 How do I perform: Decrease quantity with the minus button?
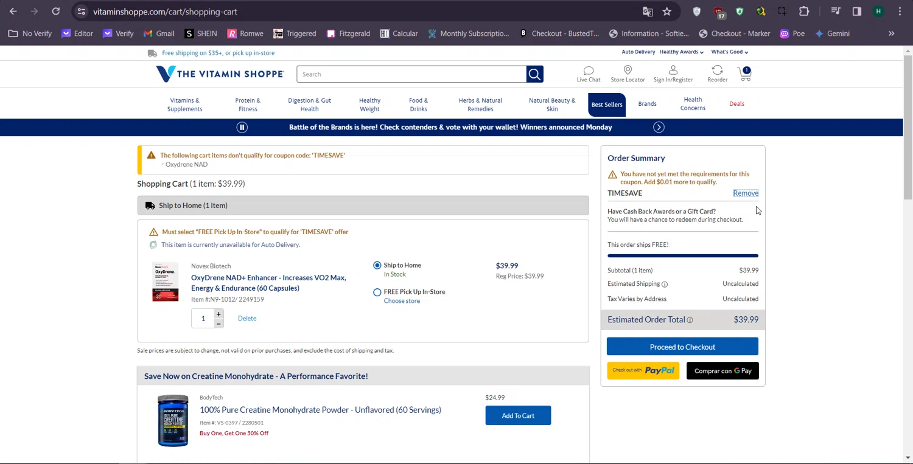point(219,324)
